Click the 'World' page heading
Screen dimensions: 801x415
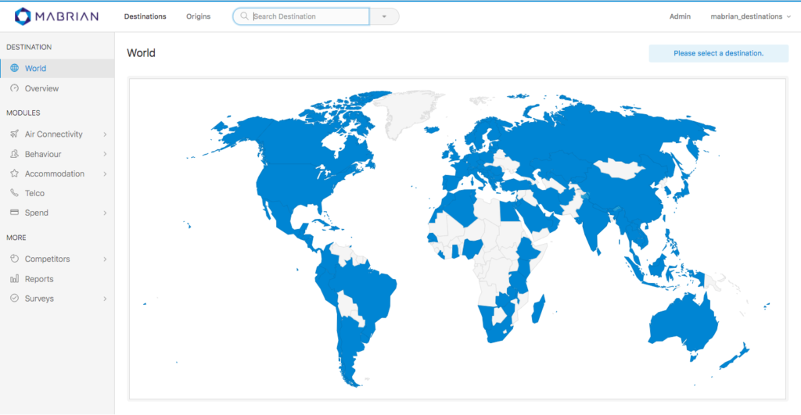141,53
